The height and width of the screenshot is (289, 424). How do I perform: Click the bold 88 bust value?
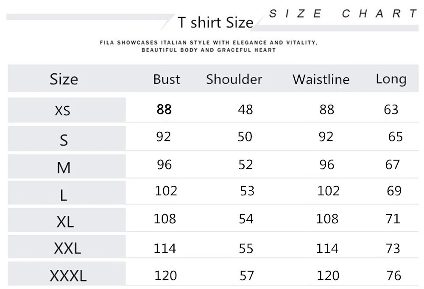(x=164, y=109)
